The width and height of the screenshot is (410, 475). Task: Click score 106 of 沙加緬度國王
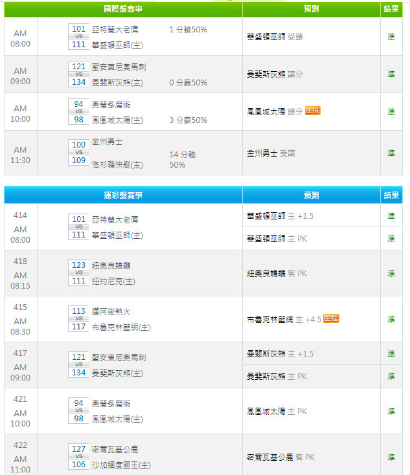[78, 465]
